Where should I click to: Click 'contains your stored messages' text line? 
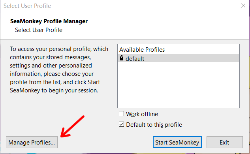click(51, 57)
